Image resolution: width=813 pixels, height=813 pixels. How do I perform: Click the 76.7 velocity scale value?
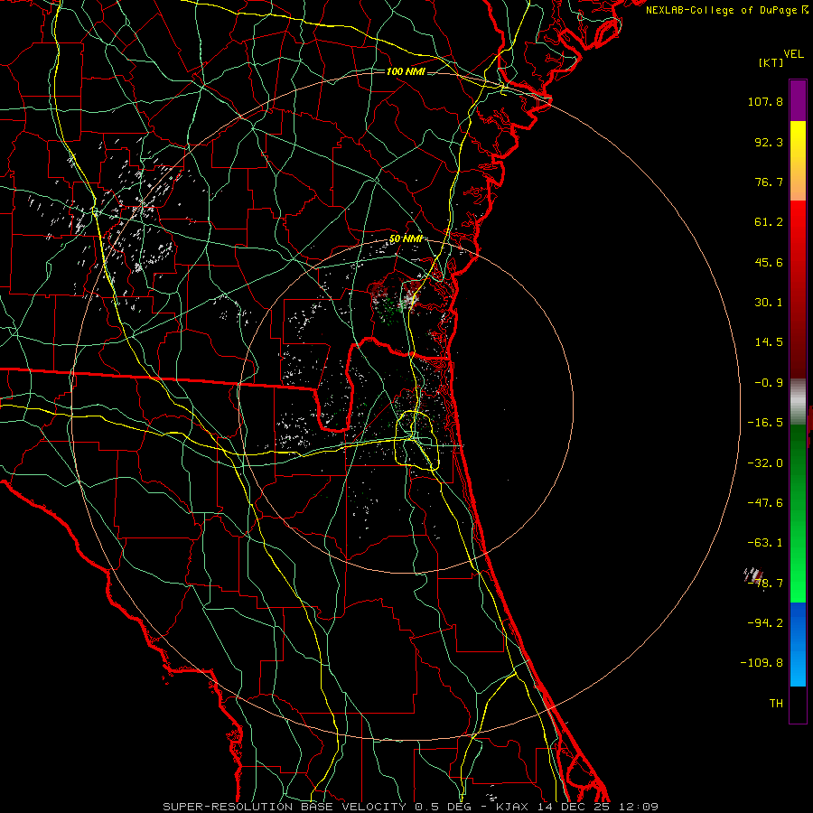coord(769,182)
